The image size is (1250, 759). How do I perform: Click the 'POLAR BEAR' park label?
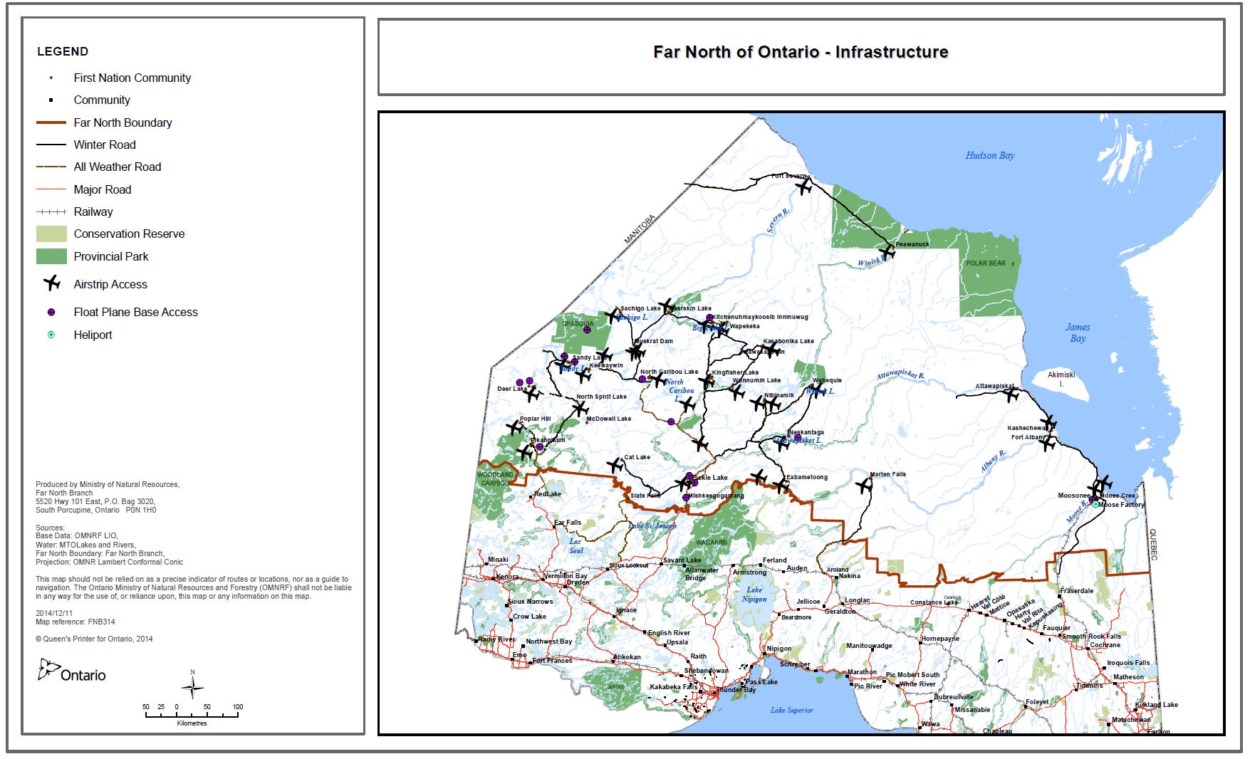click(986, 263)
